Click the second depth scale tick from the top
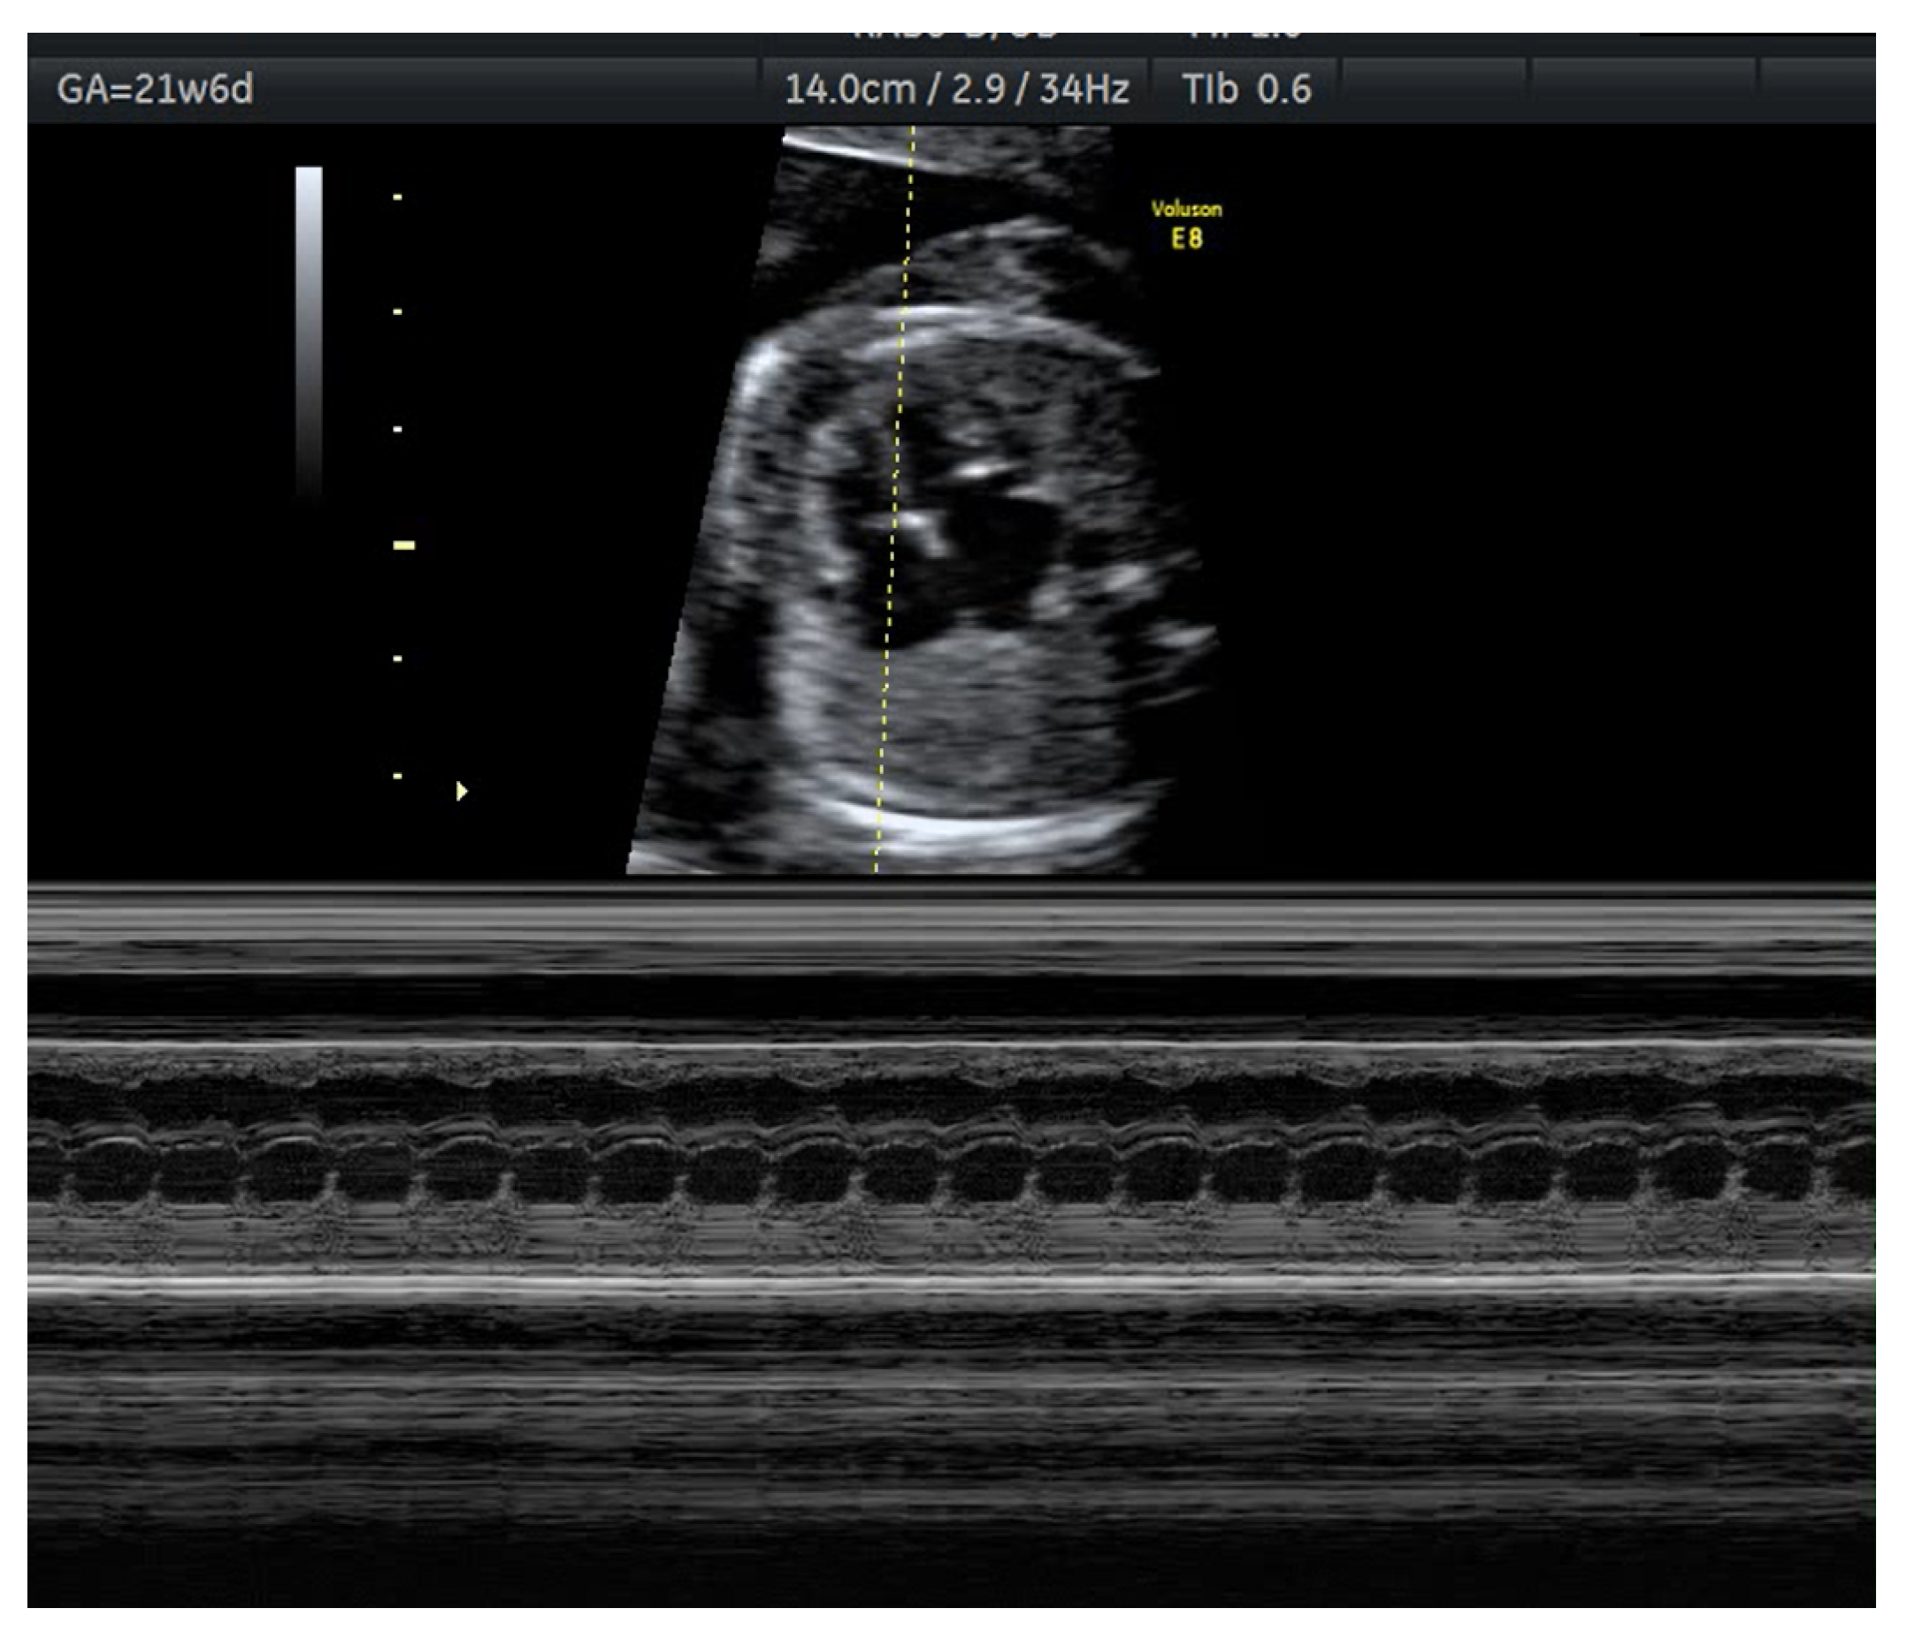The image size is (1907, 1639). point(398,312)
